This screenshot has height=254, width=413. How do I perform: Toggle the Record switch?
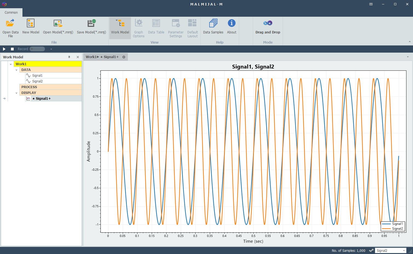[37, 49]
